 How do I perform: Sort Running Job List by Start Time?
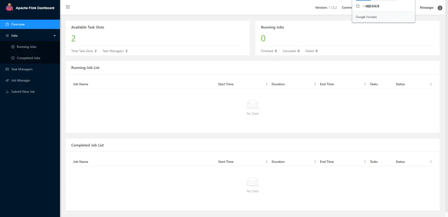click(266, 84)
